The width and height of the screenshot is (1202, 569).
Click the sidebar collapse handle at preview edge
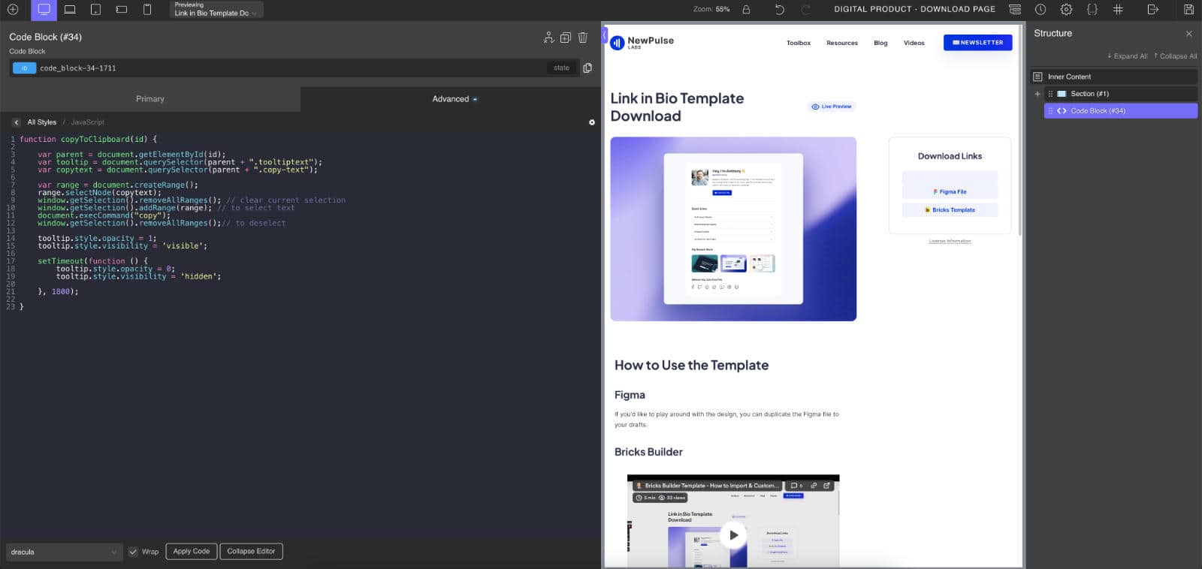click(604, 36)
